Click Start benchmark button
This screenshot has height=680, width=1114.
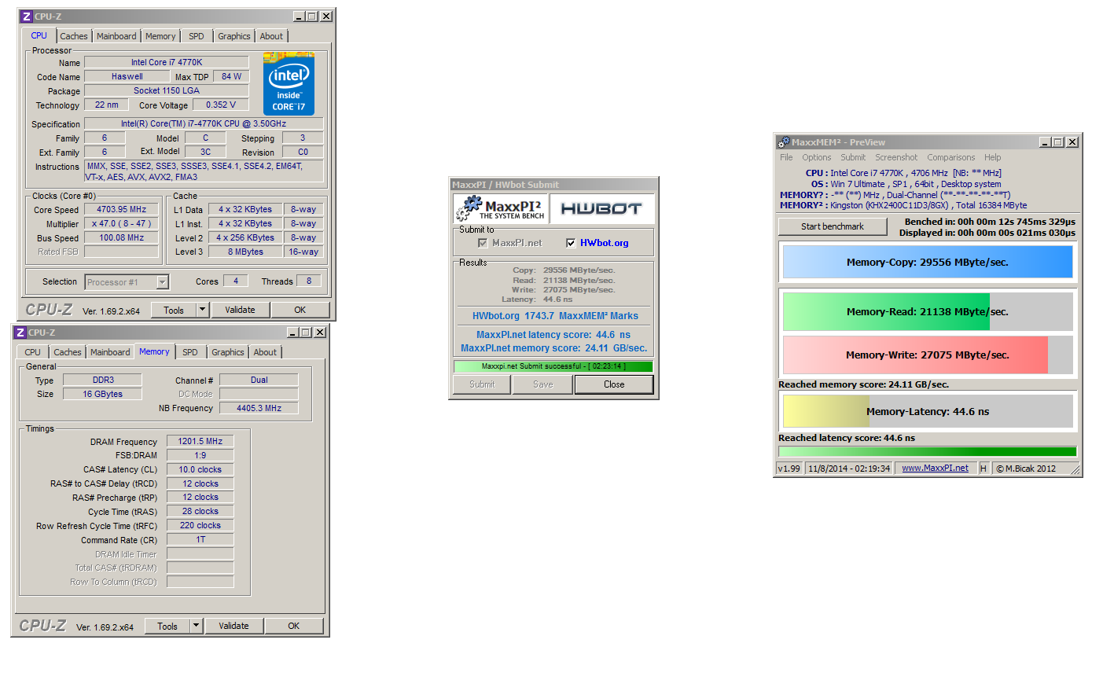pos(833,226)
